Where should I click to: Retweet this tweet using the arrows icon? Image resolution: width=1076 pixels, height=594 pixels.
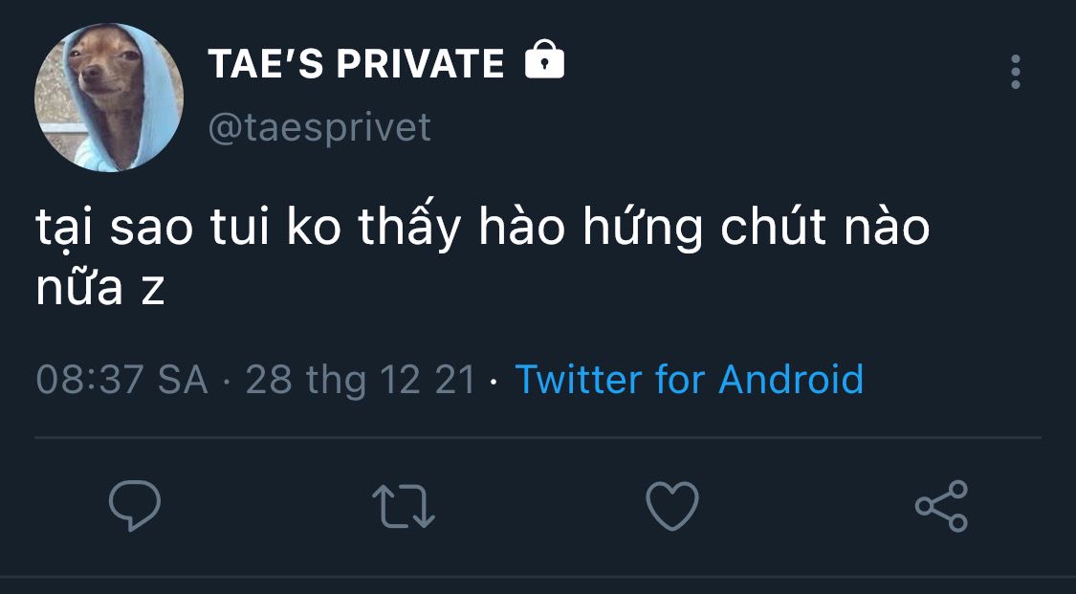(x=403, y=506)
